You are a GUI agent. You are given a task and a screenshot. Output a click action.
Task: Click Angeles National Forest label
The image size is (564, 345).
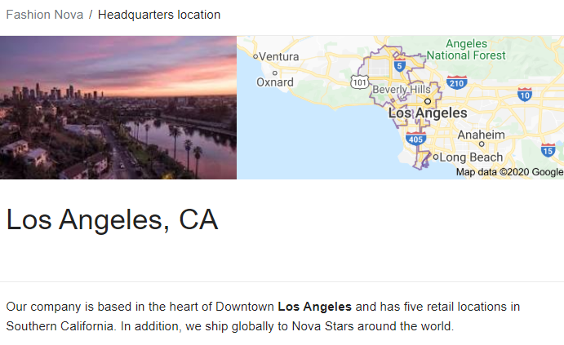466,50
